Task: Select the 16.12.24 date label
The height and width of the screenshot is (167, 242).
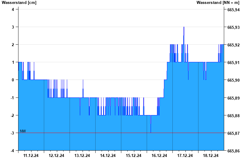Action: point(159,156)
